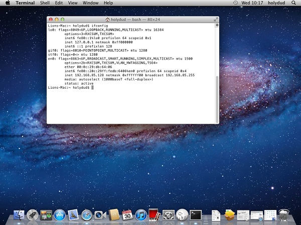Open iCal calendar icon in dock
301x225 pixels.
[127, 215]
